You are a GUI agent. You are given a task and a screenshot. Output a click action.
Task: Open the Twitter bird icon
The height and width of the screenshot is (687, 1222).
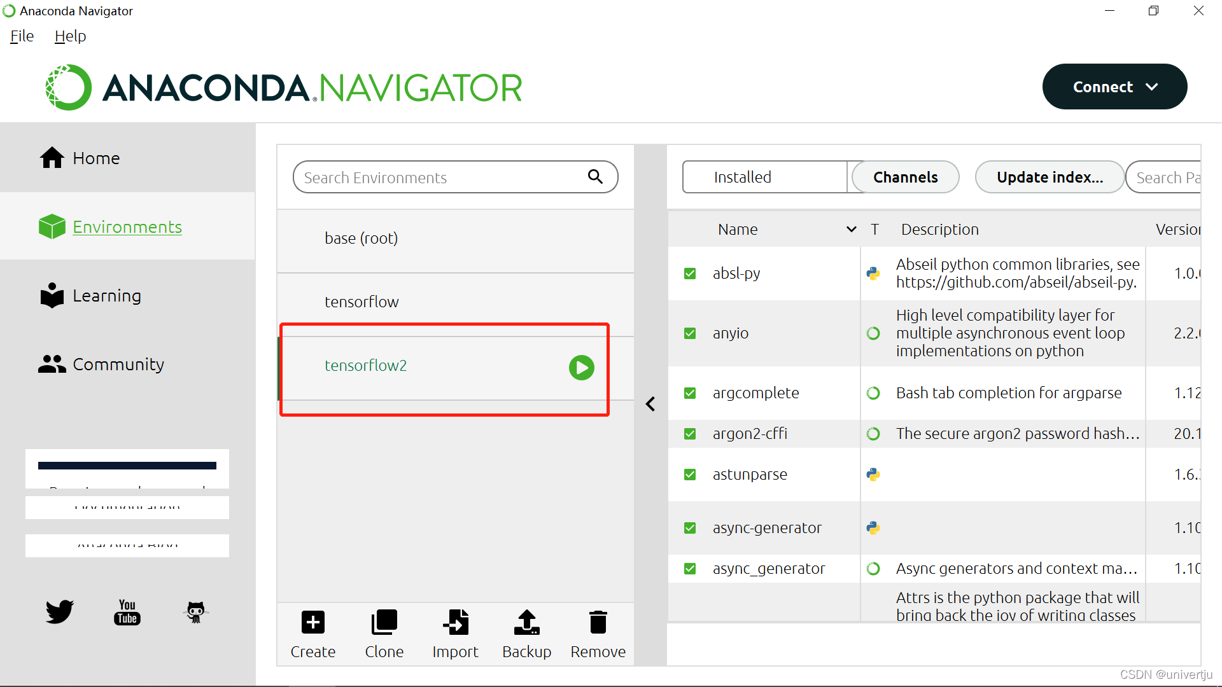pos(59,612)
